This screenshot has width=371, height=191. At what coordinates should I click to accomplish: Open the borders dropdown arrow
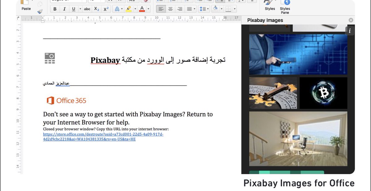point(235,9)
